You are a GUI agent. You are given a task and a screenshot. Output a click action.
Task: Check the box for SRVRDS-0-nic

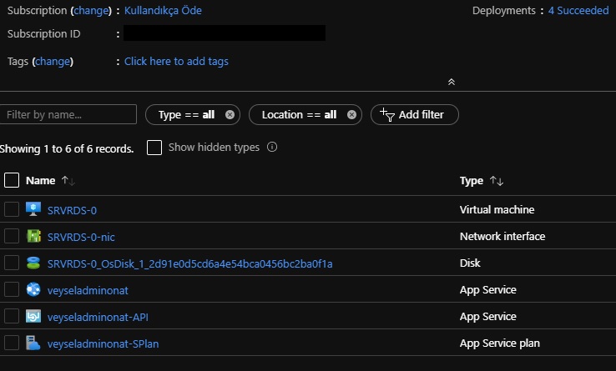pos(12,236)
